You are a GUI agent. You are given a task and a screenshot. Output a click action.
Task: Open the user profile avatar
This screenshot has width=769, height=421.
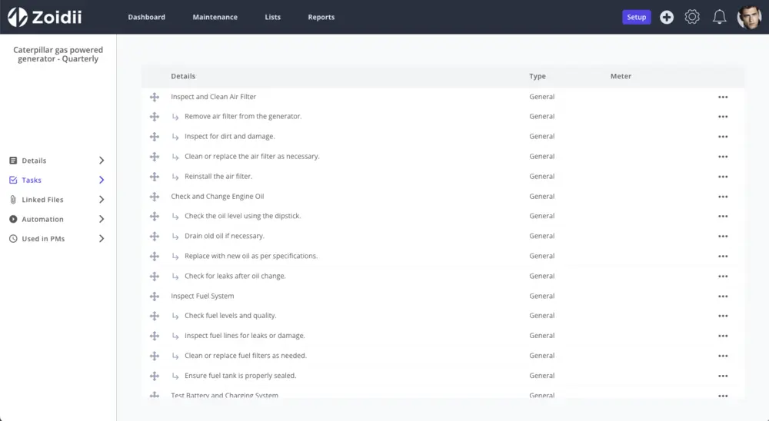tap(749, 17)
